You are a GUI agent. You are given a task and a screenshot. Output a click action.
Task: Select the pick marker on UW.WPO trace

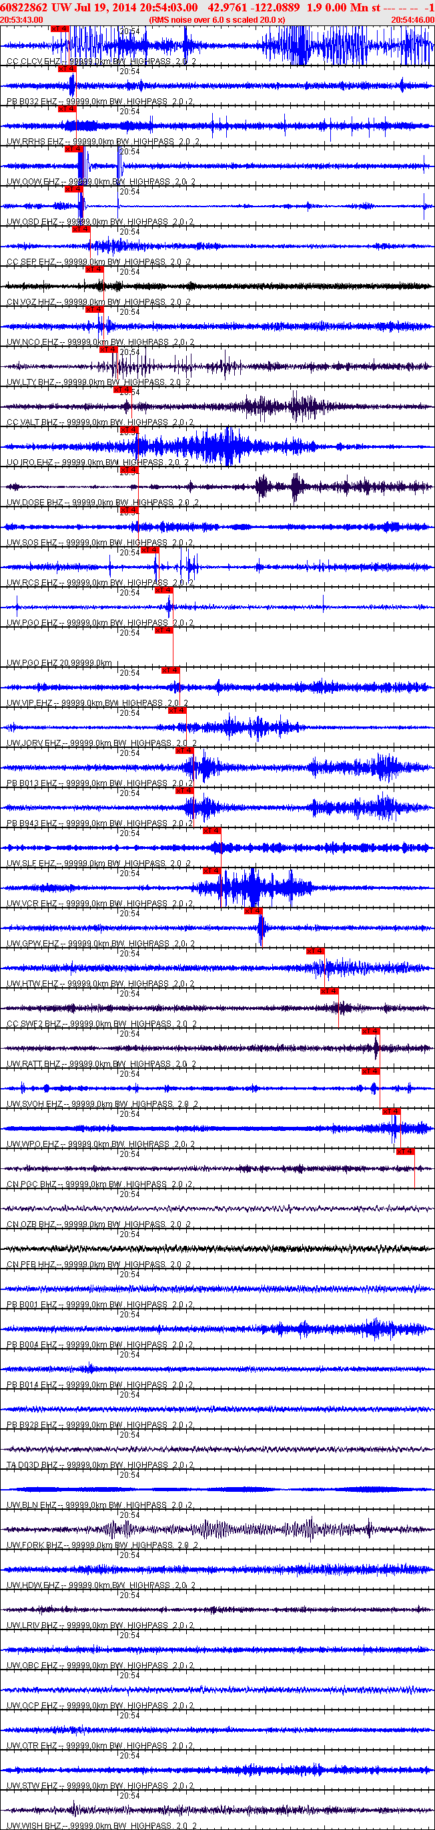(x=391, y=1111)
